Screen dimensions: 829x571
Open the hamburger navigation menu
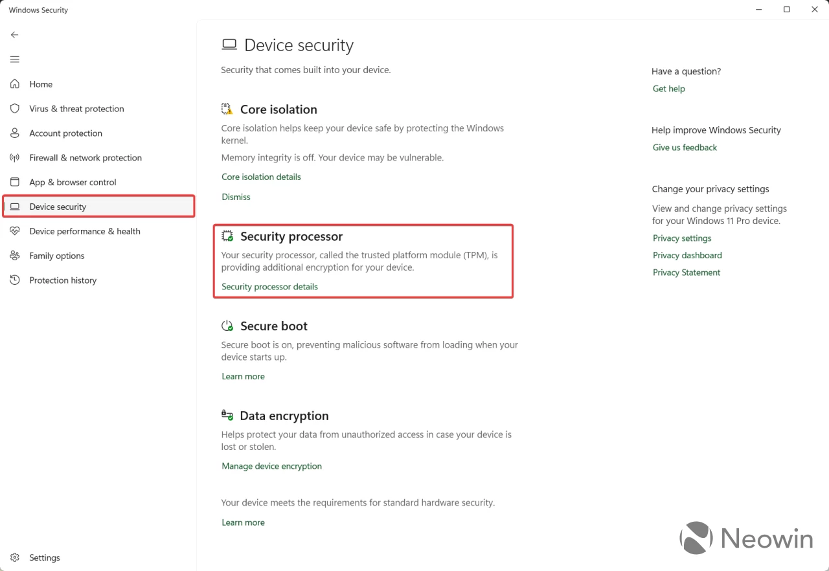[14, 59]
